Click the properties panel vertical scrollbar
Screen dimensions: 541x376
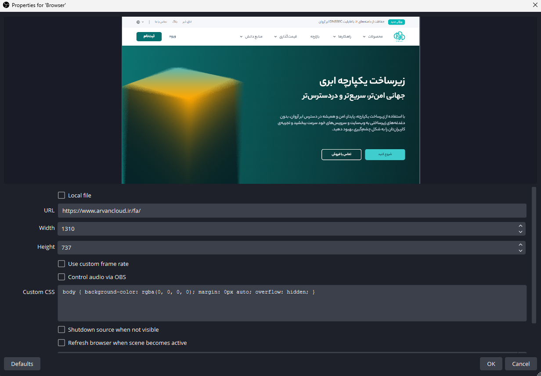[534, 254]
